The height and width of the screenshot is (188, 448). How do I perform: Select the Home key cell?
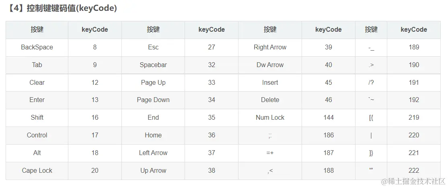(x=153, y=135)
